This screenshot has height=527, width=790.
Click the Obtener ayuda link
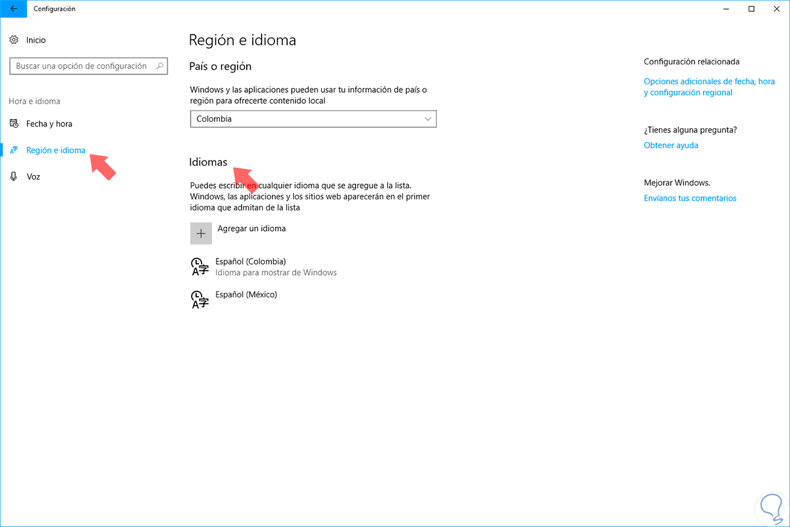[671, 145]
